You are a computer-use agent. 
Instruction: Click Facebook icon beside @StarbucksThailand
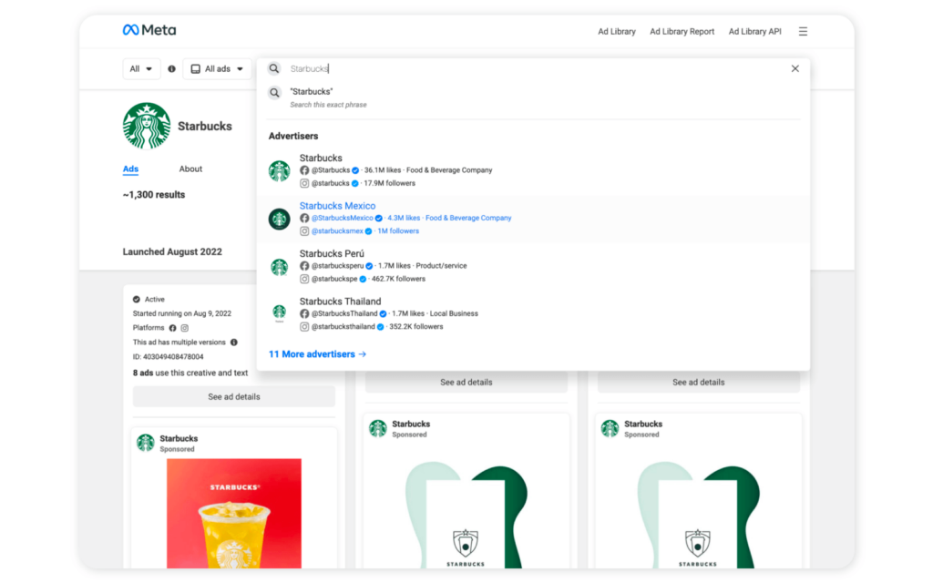coord(304,313)
